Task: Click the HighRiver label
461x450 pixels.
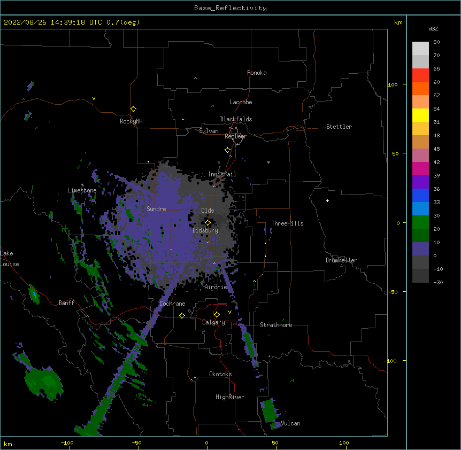Action: [x=230, y=397]
